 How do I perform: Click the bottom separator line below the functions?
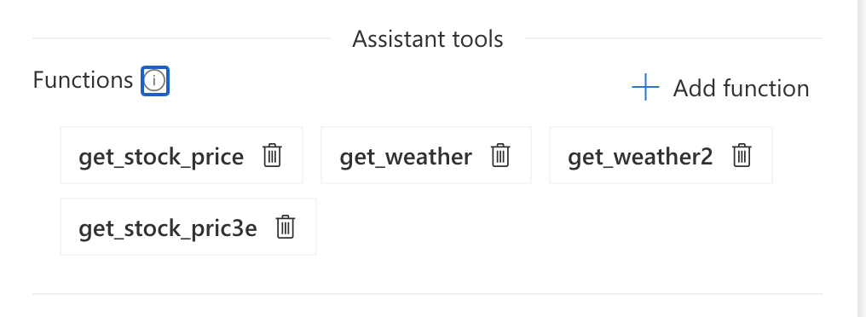pos(428,294)
